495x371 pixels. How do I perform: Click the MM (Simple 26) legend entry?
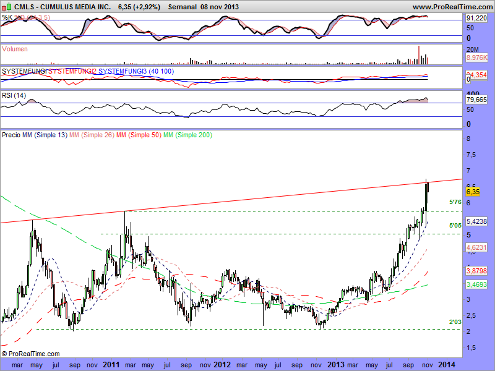pos(92,135)
